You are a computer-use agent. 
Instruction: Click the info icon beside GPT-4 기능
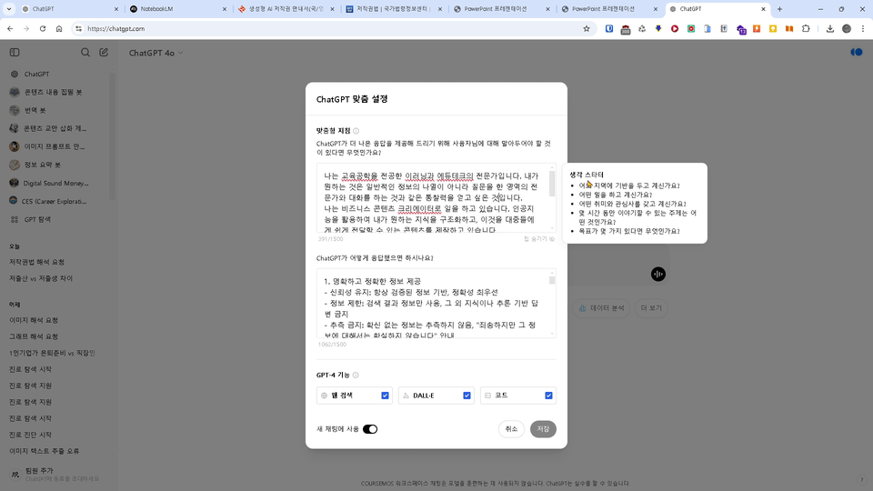point(356,376)
